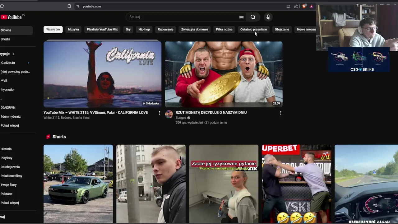Open the BMW dashboard short
This screenshot has width=398, height=224.
click(x=366, y=184)
